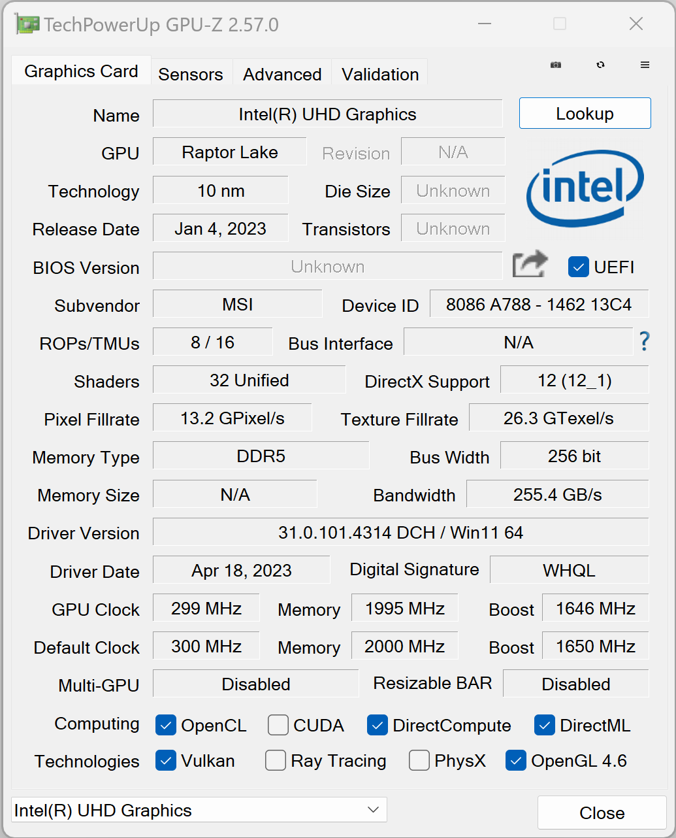Toggle the UEFI checkbox
This screenshot has height=838, width=676.
579,267
